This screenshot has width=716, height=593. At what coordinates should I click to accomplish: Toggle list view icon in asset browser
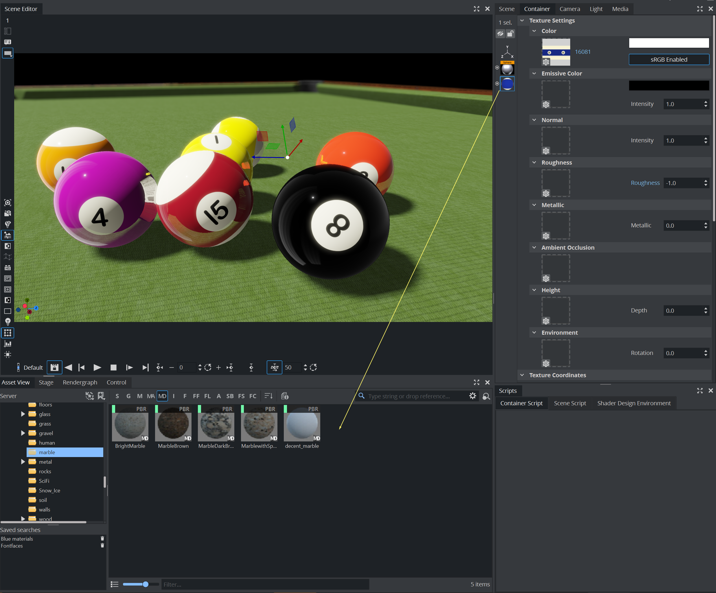115,584
